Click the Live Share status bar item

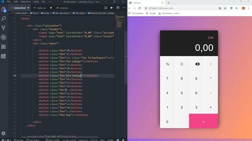[32, 140]
